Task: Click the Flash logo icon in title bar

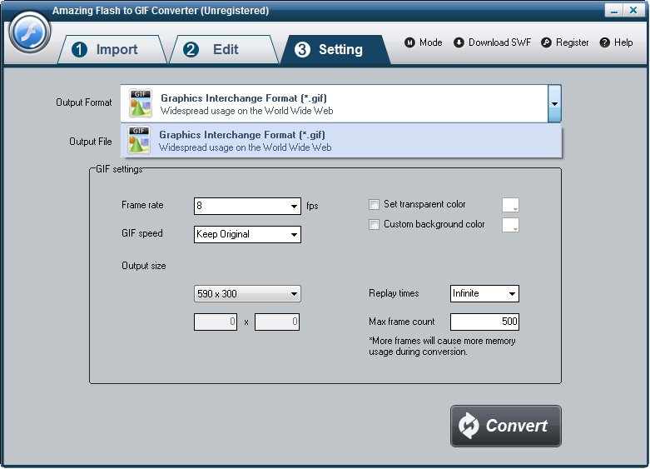Action: point(29,32)
